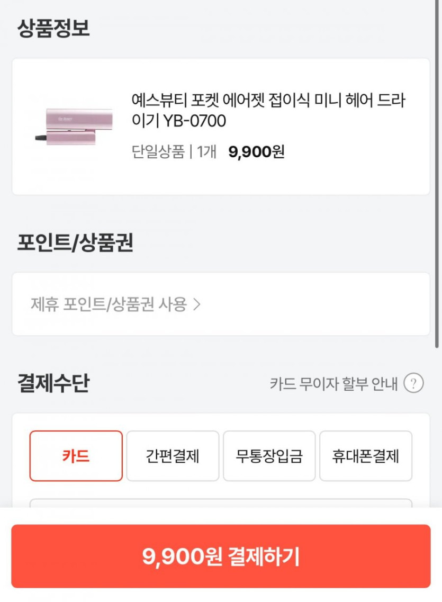Click the YB-0700 model number text
The width and height of the screenshot is (442, 602).
[x=194, y=121]
